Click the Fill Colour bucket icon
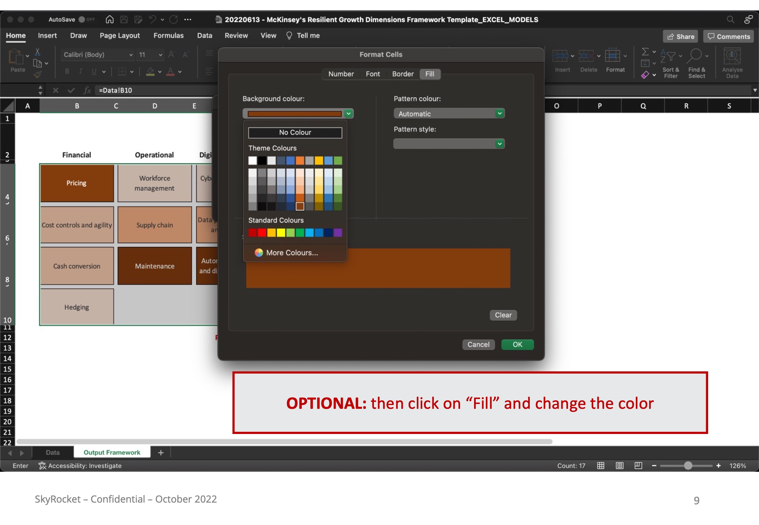Screen dimensions: 759x525 (150, 72)
